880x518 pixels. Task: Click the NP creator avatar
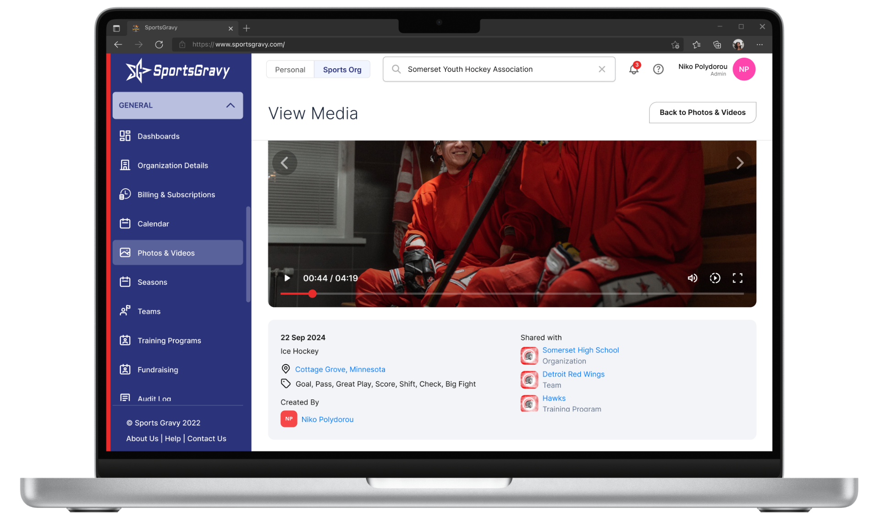[289, 419]
